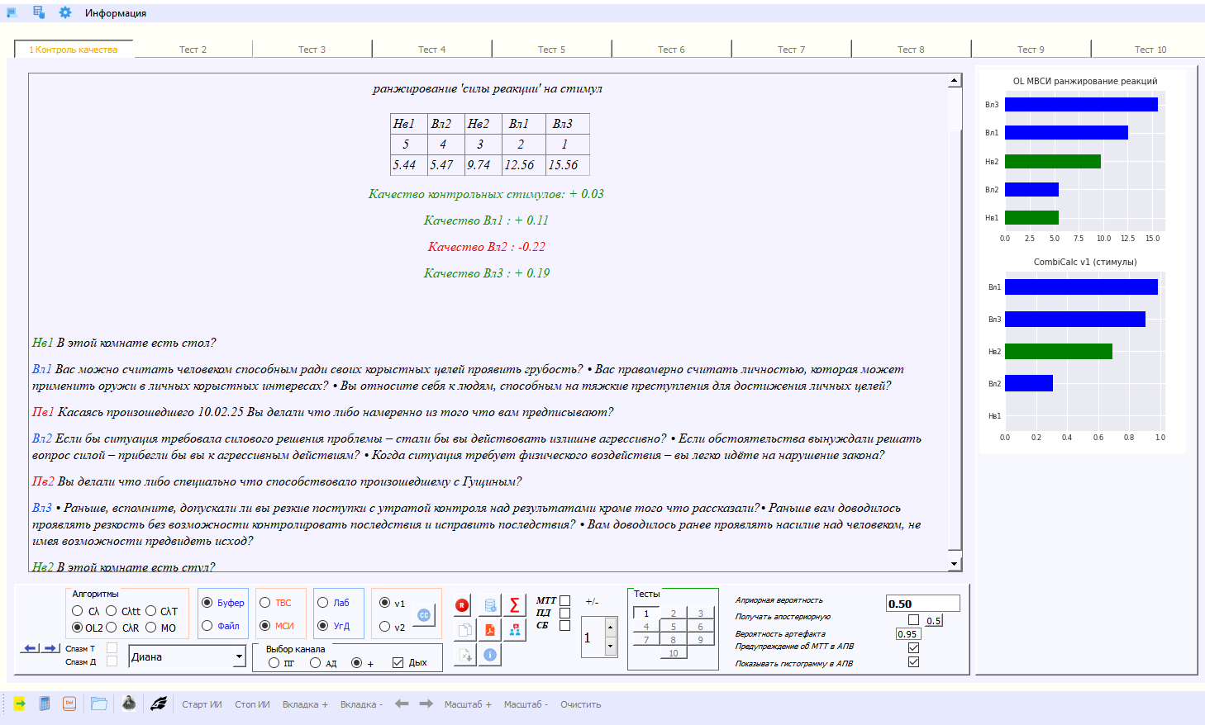Click the +/- spinner up arrow
Screen dimensions: 1205x725
(x=611, y=627)
